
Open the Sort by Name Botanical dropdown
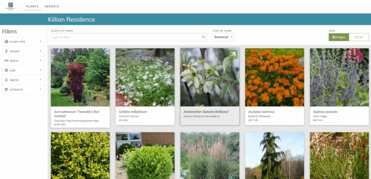coord(223,37)
